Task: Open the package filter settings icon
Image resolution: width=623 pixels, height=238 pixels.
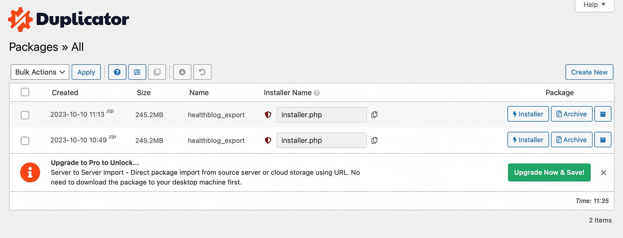Action: pos(137,72)
